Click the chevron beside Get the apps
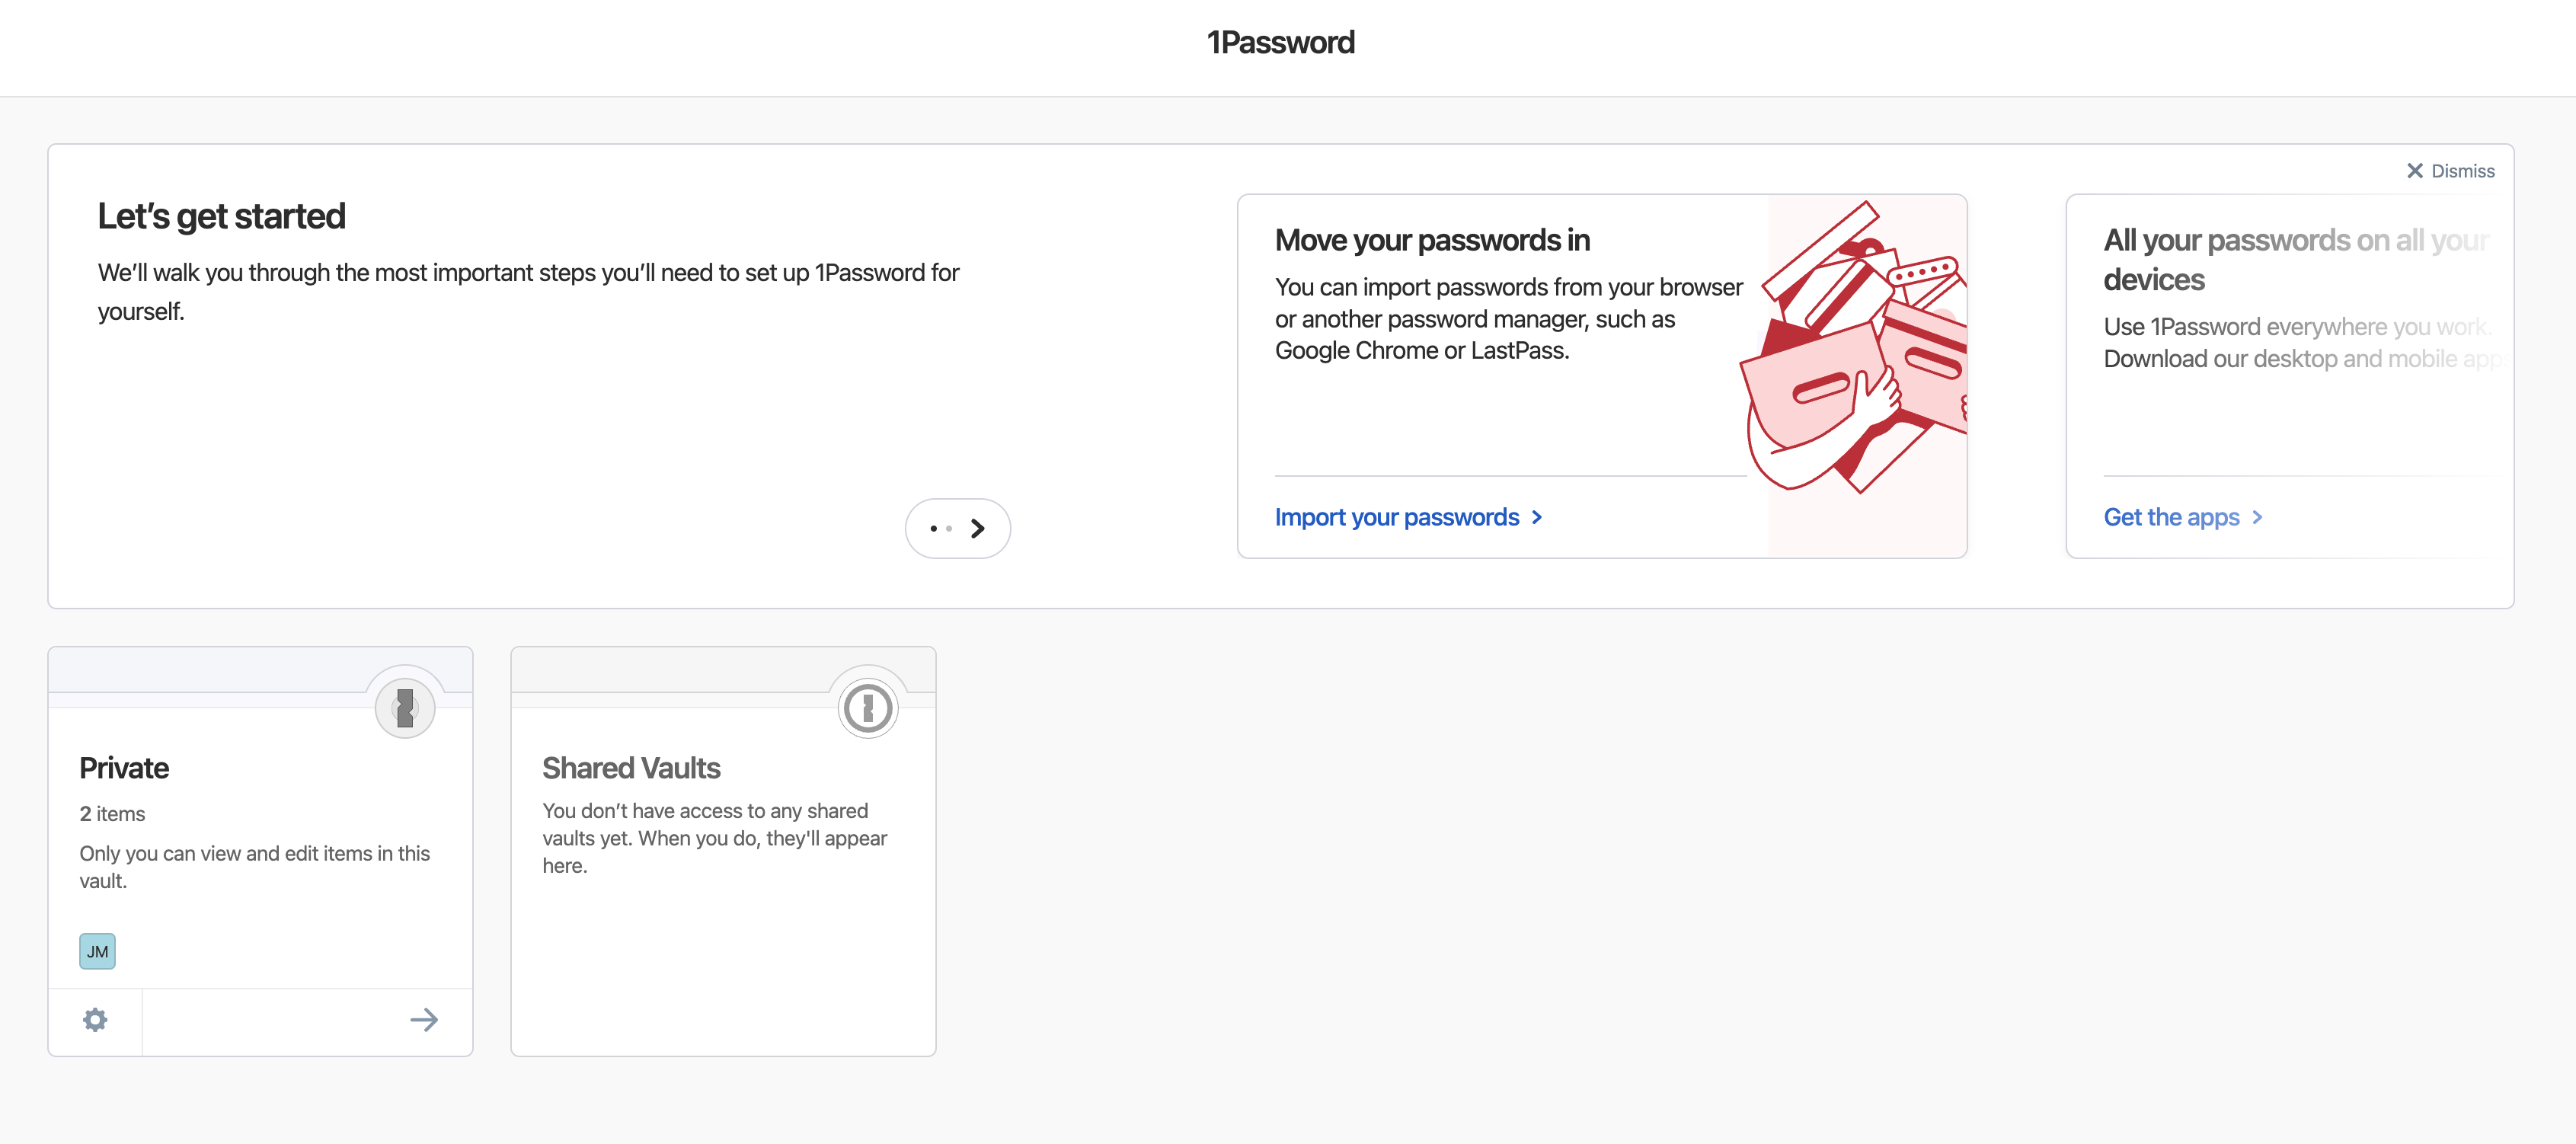 tap(2257, 517)
